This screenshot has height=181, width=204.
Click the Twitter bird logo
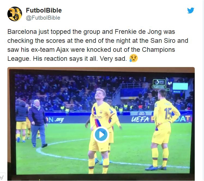click(x=191, y=11)
